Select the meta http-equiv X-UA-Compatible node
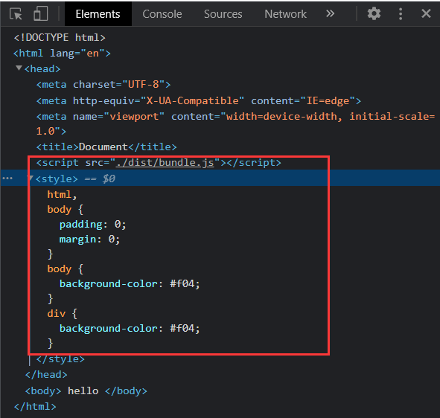Image resolution: width=440 pixels, height=418 pixels. coord(199,100)
